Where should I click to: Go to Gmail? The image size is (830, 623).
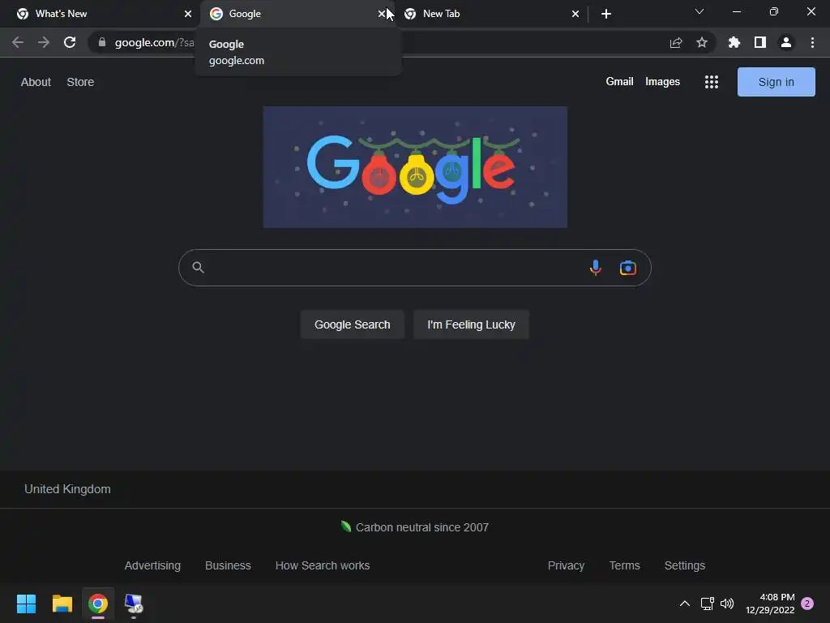[619, 82]
